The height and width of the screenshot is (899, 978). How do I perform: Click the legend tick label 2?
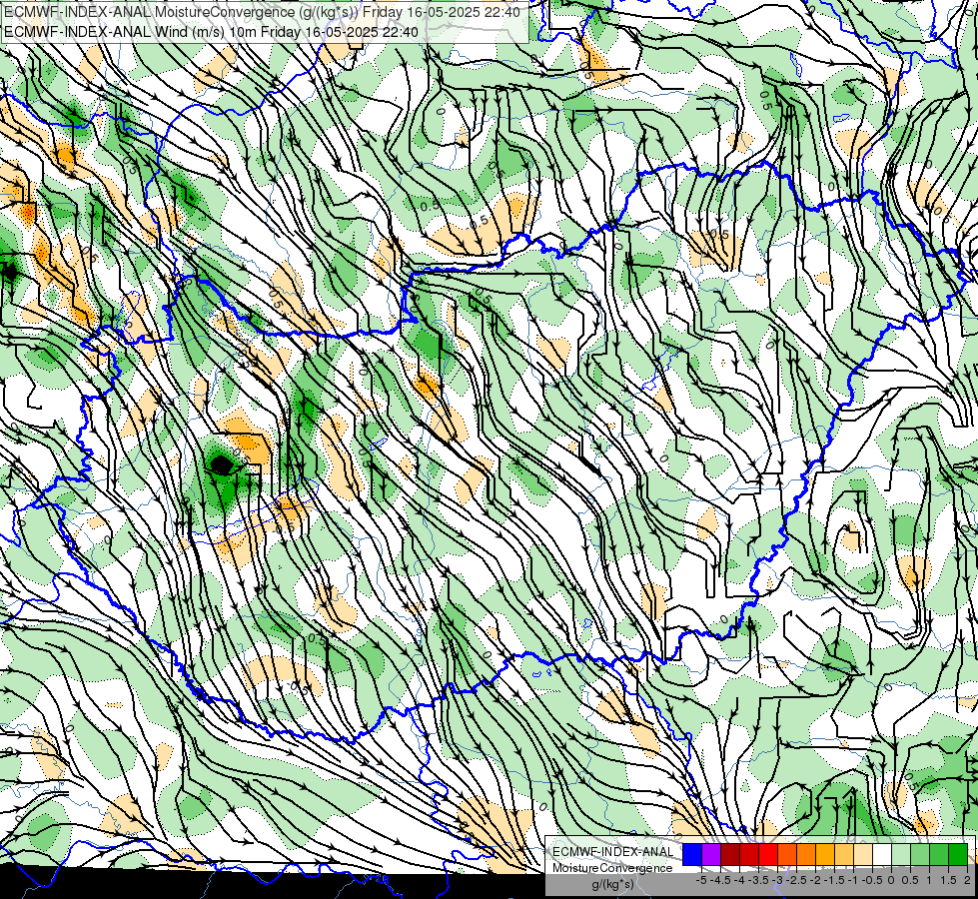[x=967, y=880]
